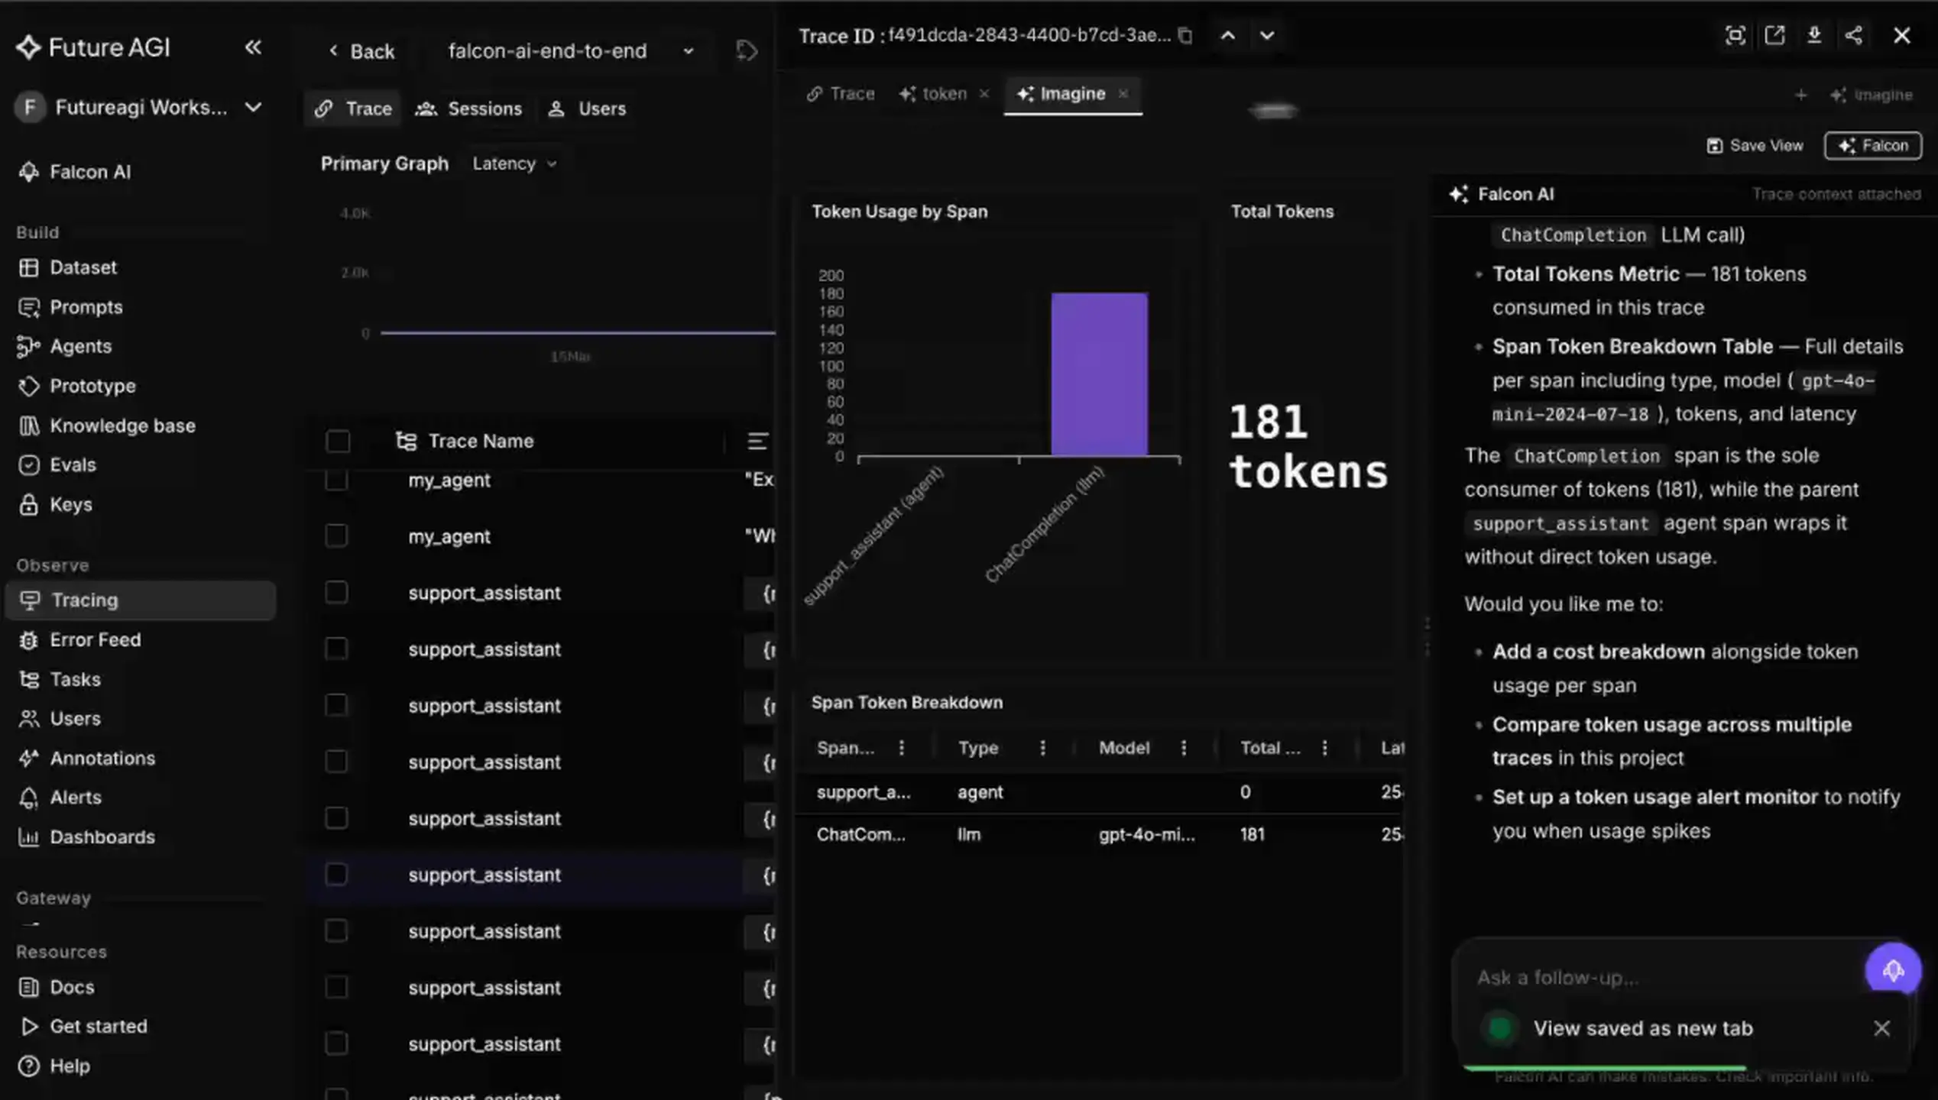Check the first support_assistant row checkbox
The width and height of the screenshot is (1938, 1100).
coord(336,593)
